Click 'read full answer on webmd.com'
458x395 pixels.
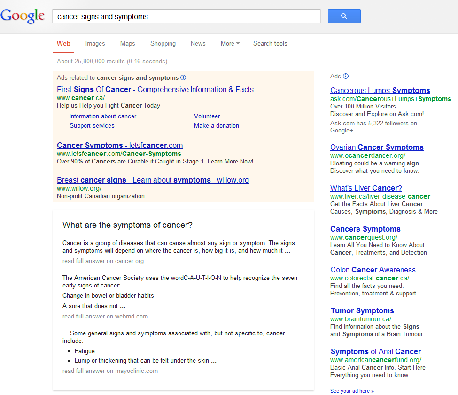pos(105,316)
